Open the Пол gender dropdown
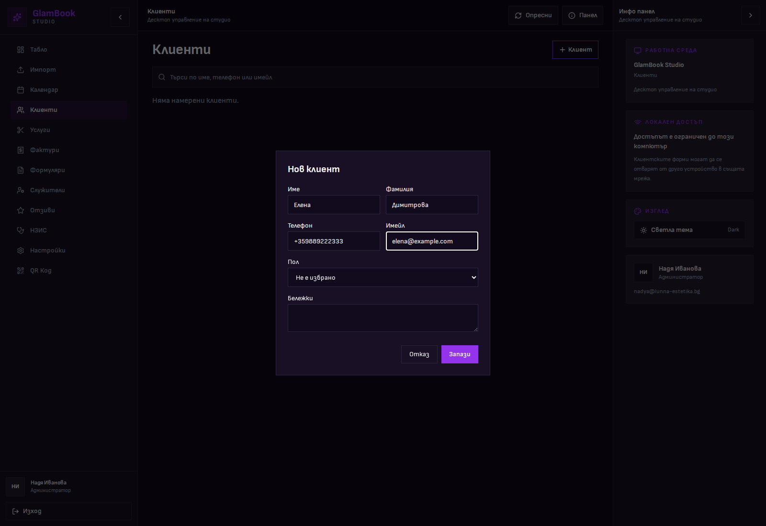766x526 pixels. 383,277
